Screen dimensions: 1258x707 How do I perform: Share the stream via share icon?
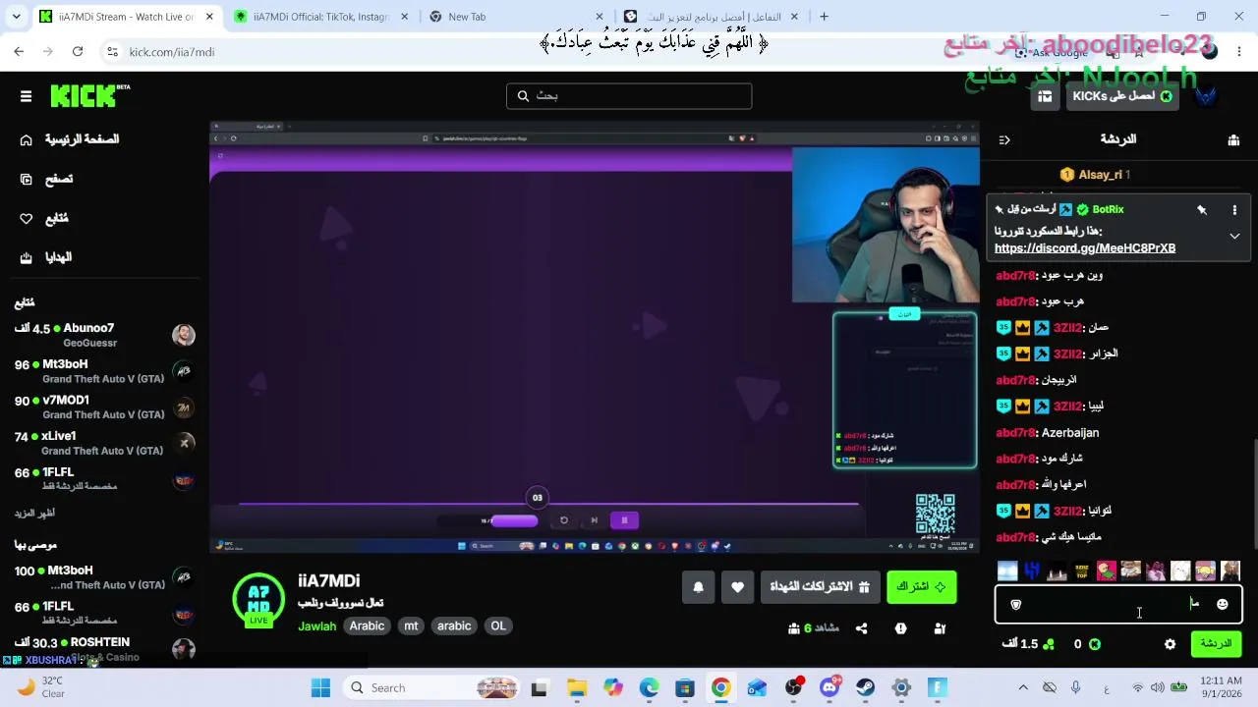861,628
